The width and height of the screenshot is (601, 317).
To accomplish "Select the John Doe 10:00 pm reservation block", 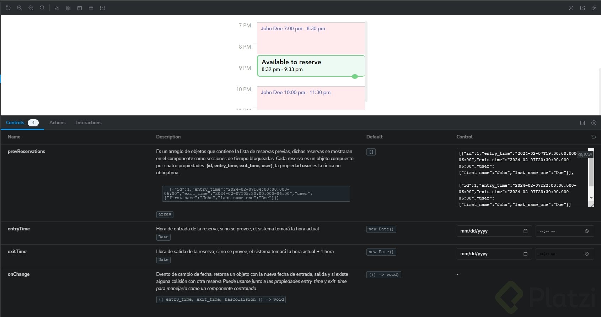I will 311,98.
